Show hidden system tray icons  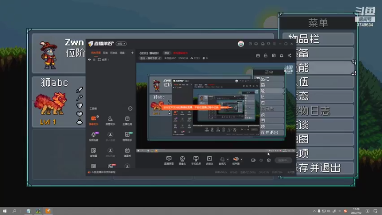pos(314,211)
